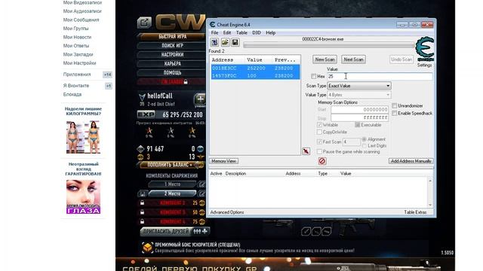483x271 pixels.
Task: Click the first contract star icon
Action: (x=149, y=130)
